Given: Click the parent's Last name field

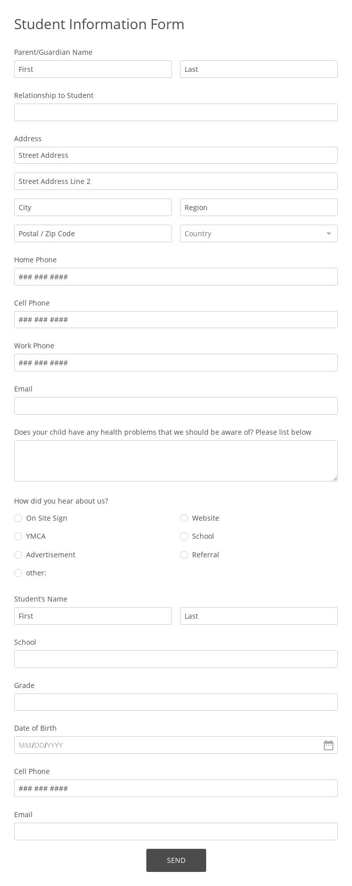Looking at the screenshot, I should (x=259, y=69).
